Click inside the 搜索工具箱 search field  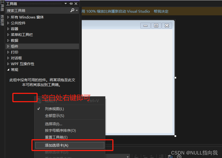[x=35, y=10]
